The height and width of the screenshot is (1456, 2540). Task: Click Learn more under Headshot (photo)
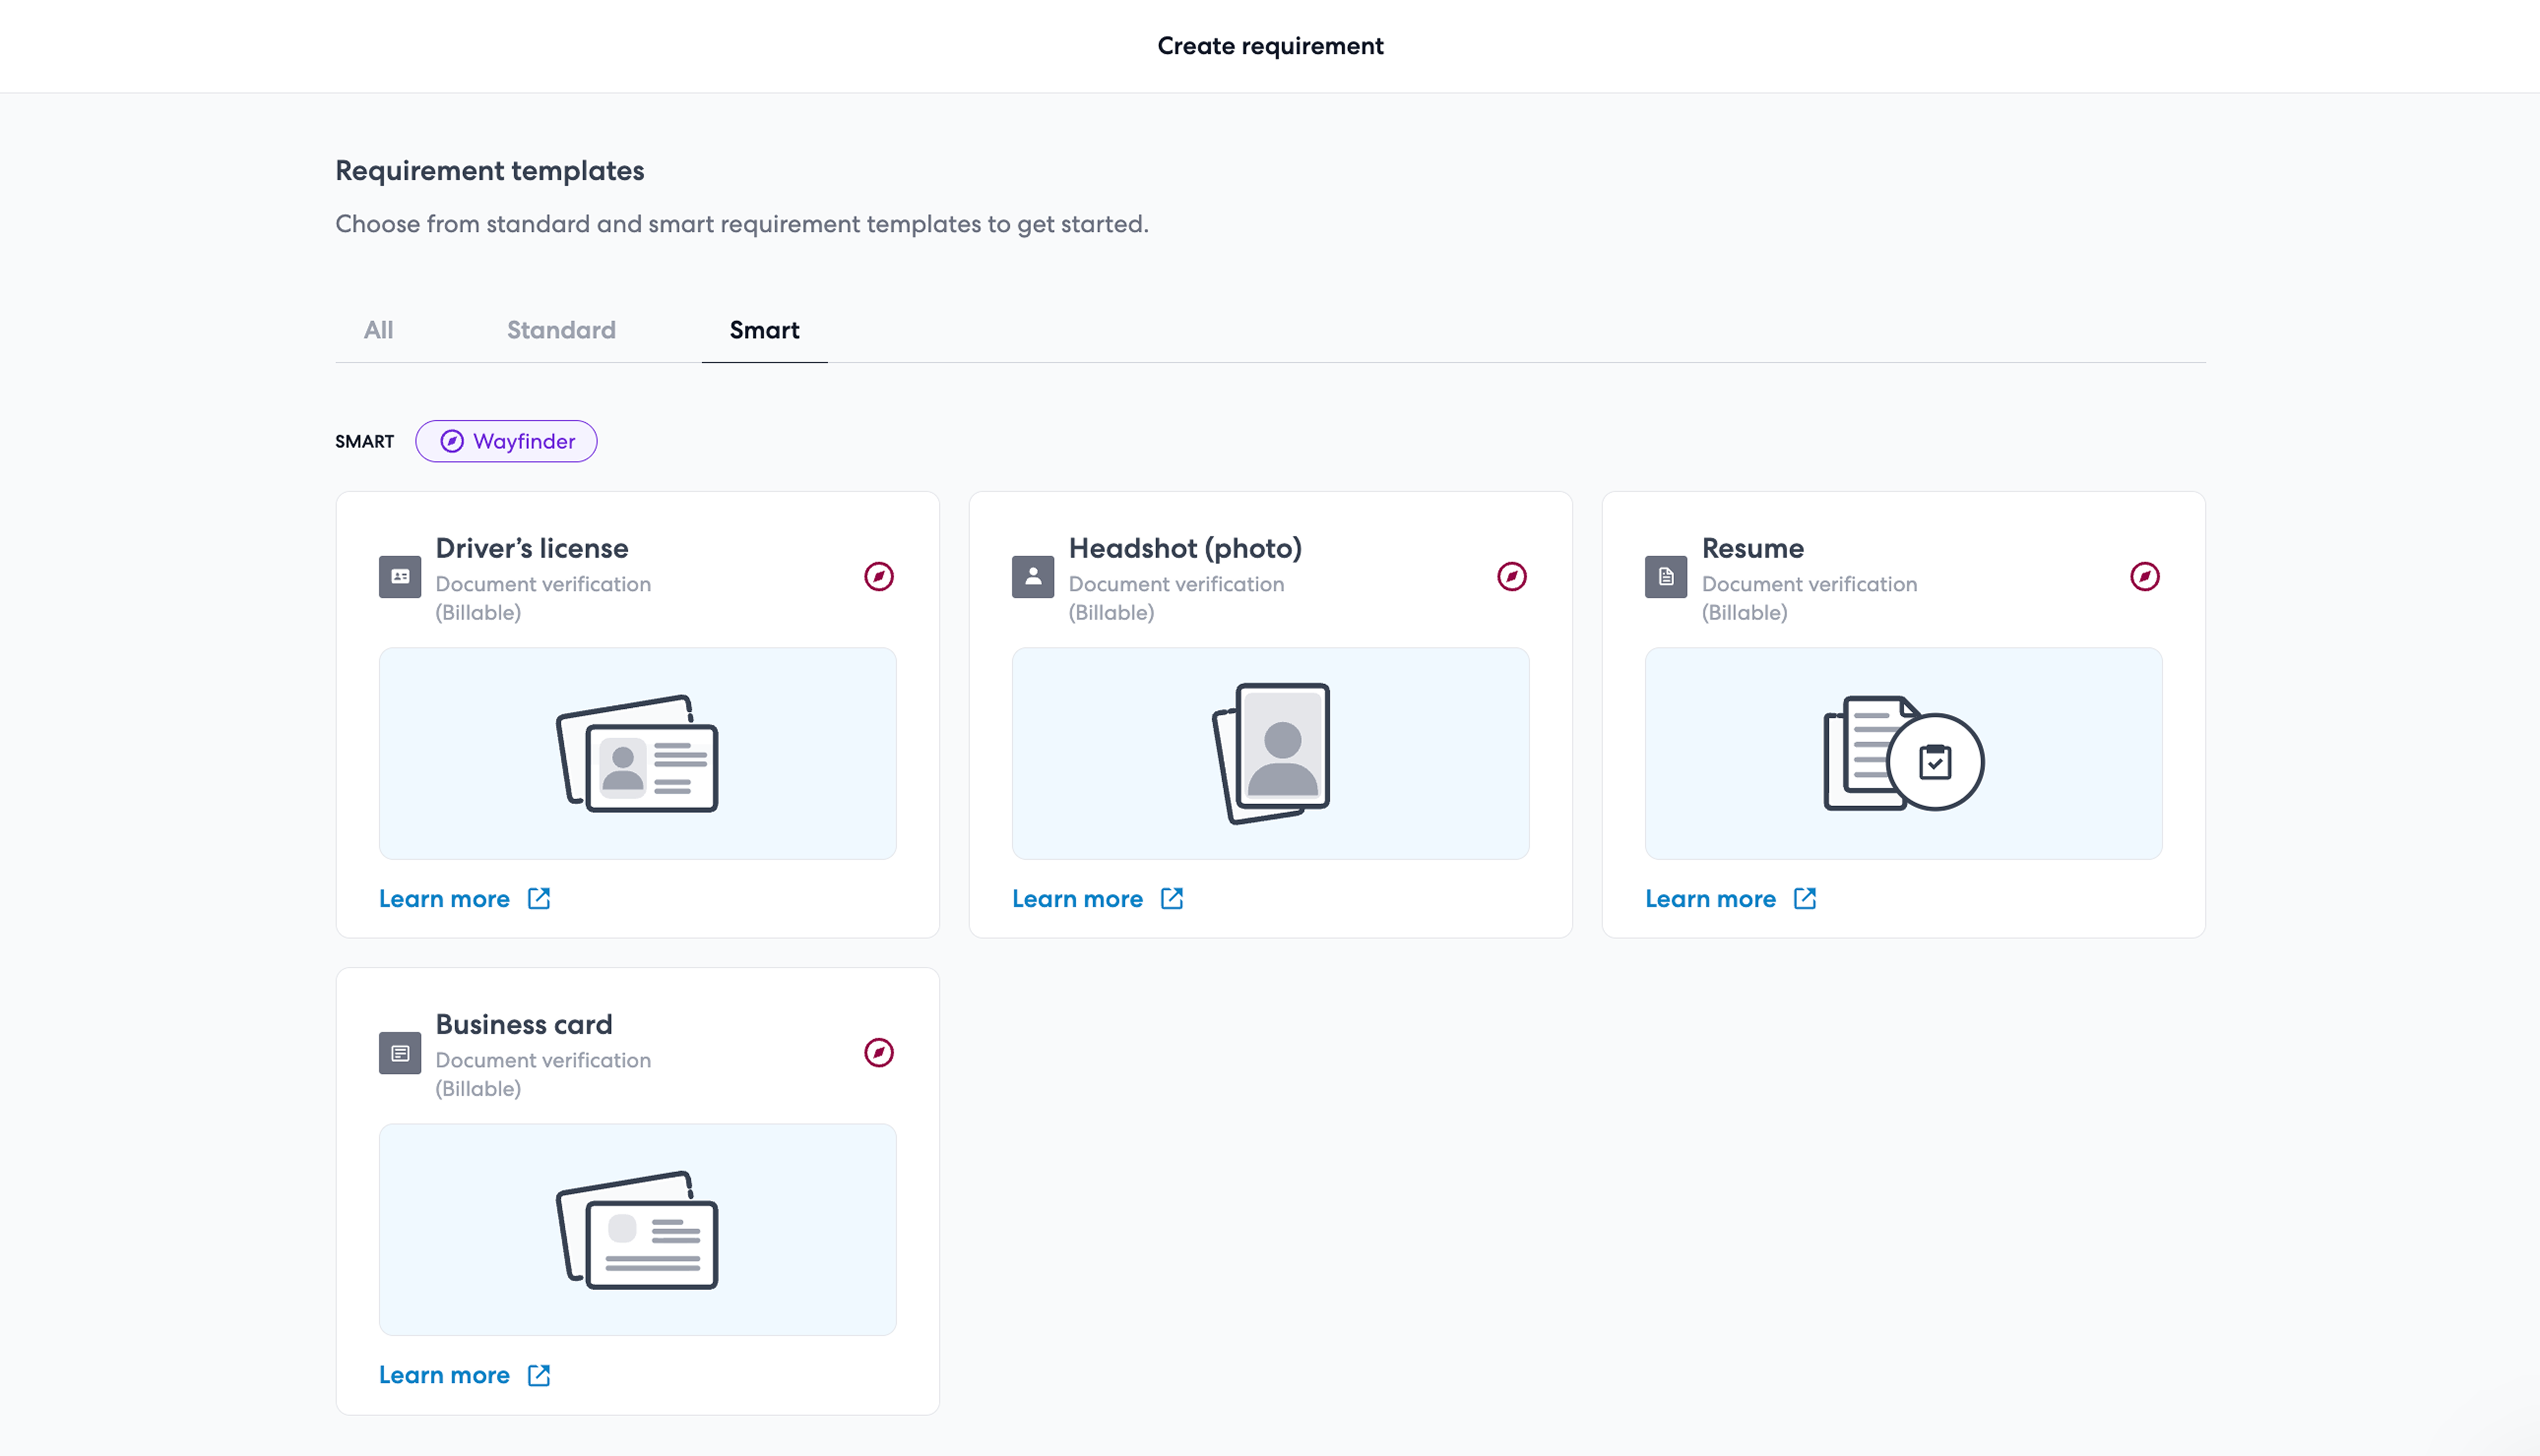(x=1078, y=899)
